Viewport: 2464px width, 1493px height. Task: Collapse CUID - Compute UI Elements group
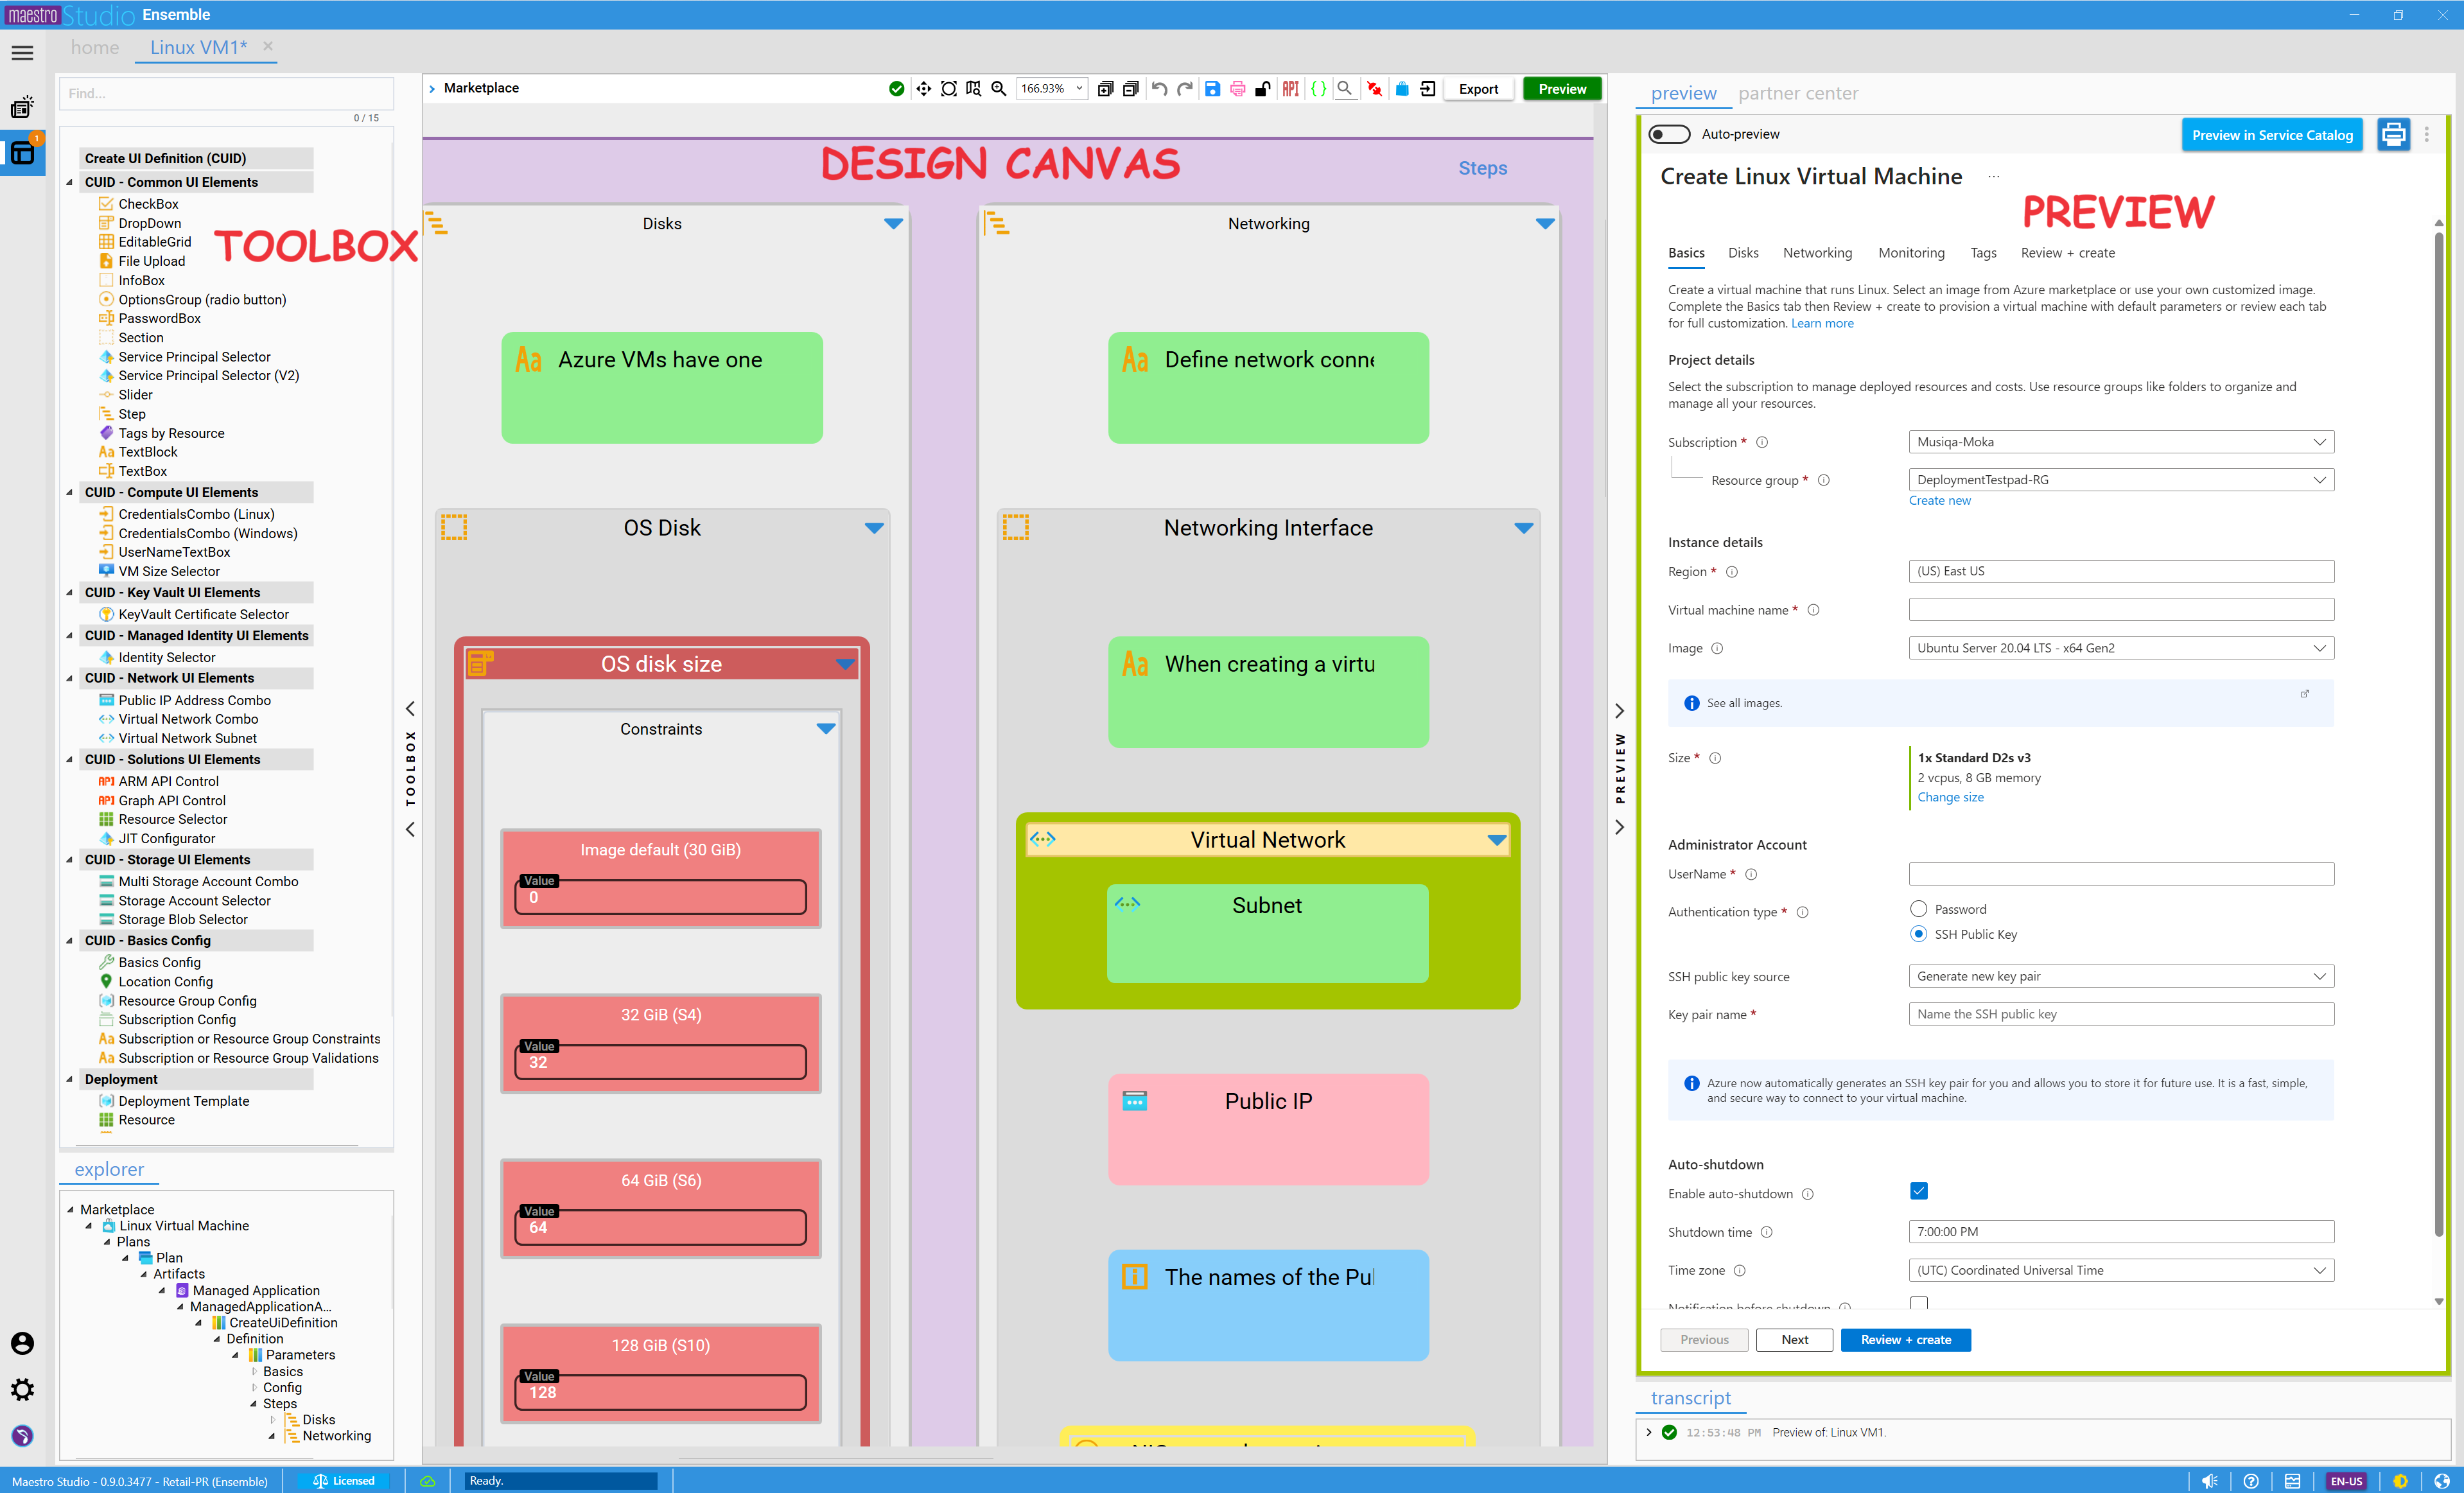[69, 492]
